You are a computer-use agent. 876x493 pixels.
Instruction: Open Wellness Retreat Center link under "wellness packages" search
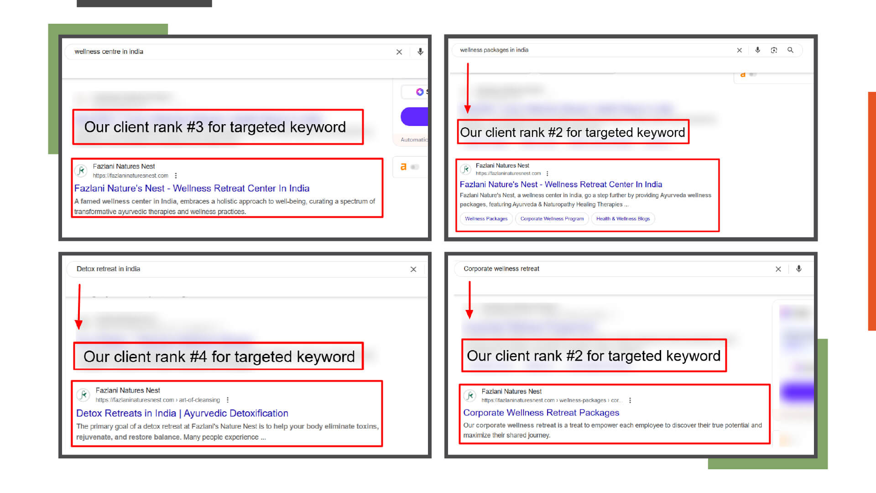[x=561, y=184]
